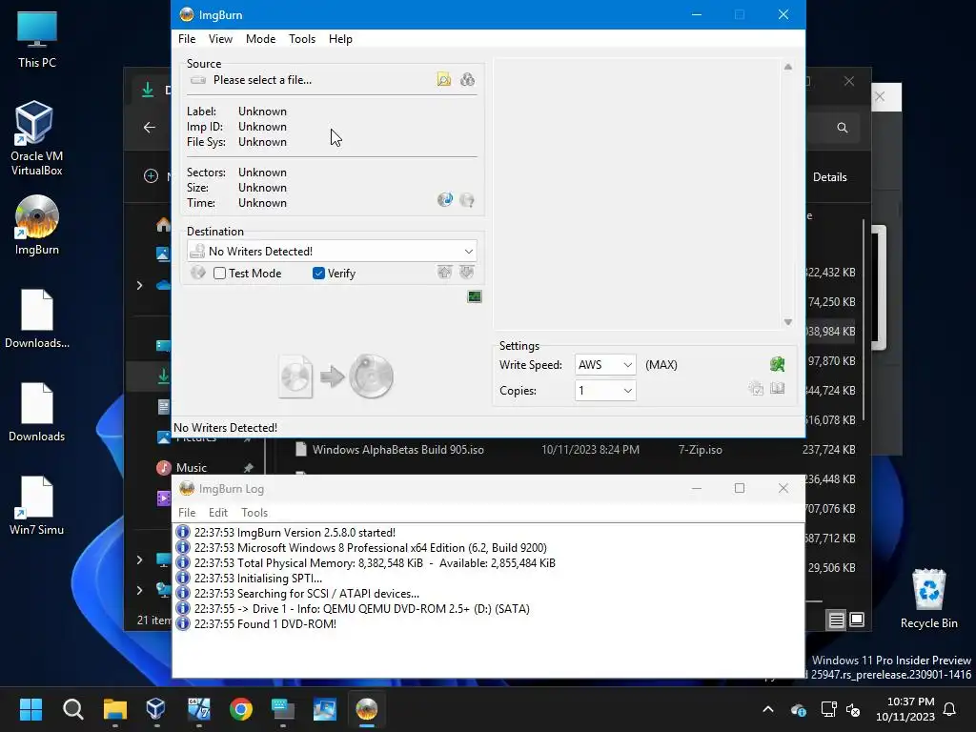
Task: Select Oracle VM VirtualBox desktop icon
Action: [x=37, y=138]
